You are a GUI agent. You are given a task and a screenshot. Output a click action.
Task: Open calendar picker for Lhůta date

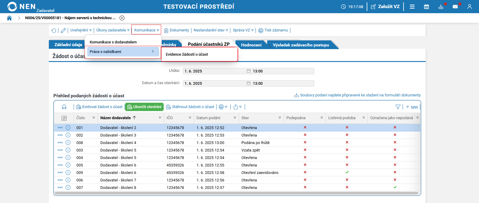pyautogui.click(x=249, y=71)
